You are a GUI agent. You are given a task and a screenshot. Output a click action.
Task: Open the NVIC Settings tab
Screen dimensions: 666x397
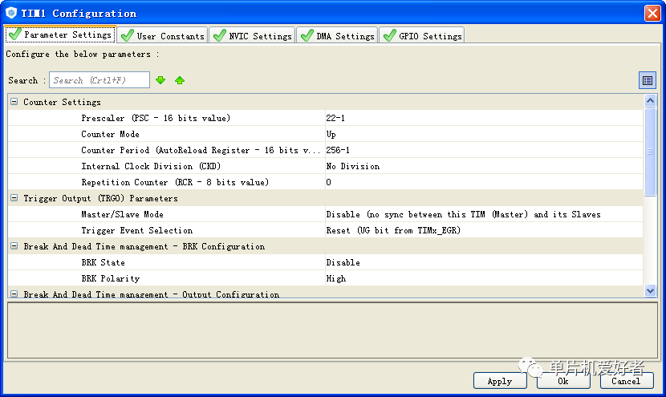pos(253,35)
